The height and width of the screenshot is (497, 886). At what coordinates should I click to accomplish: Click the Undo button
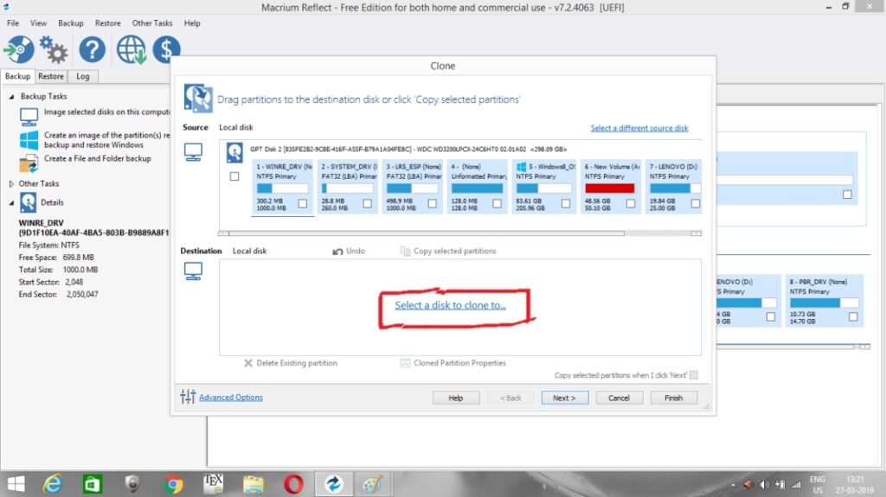tap(349, 251)
